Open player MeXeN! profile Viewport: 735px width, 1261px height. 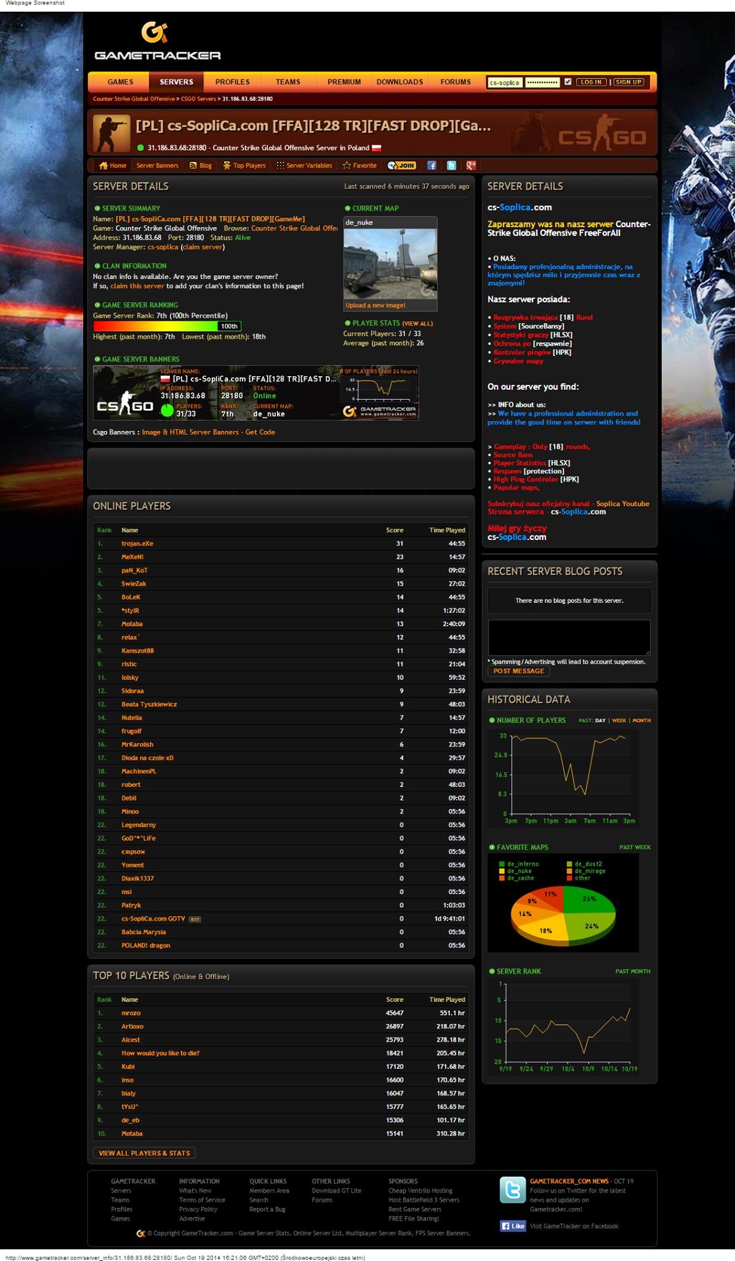[132, 557]
